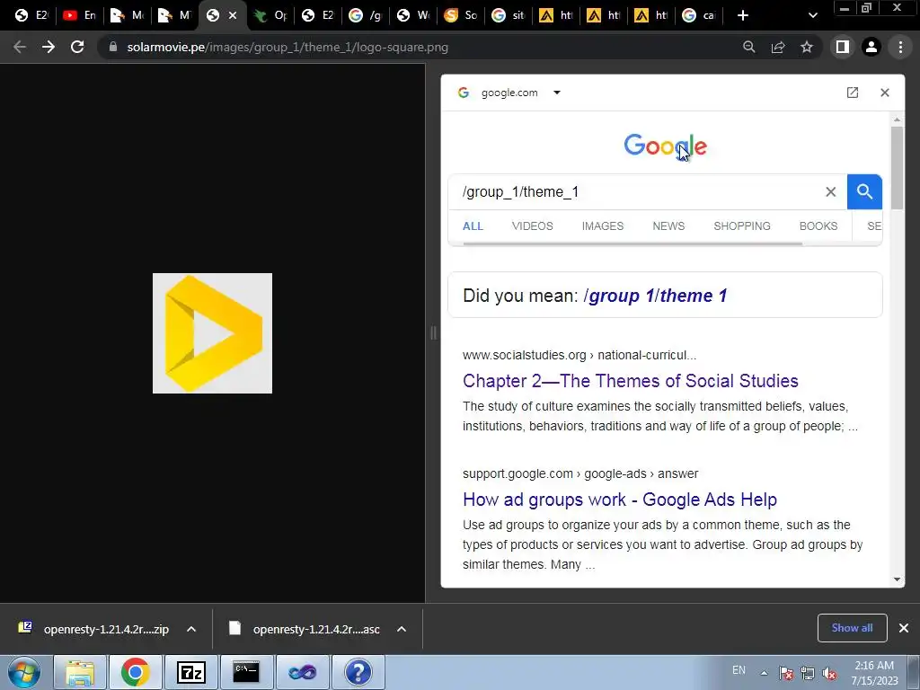Open 7-Zip from taskbar
The height and width of the screenshot is (690, 920).
pos(191,672)
